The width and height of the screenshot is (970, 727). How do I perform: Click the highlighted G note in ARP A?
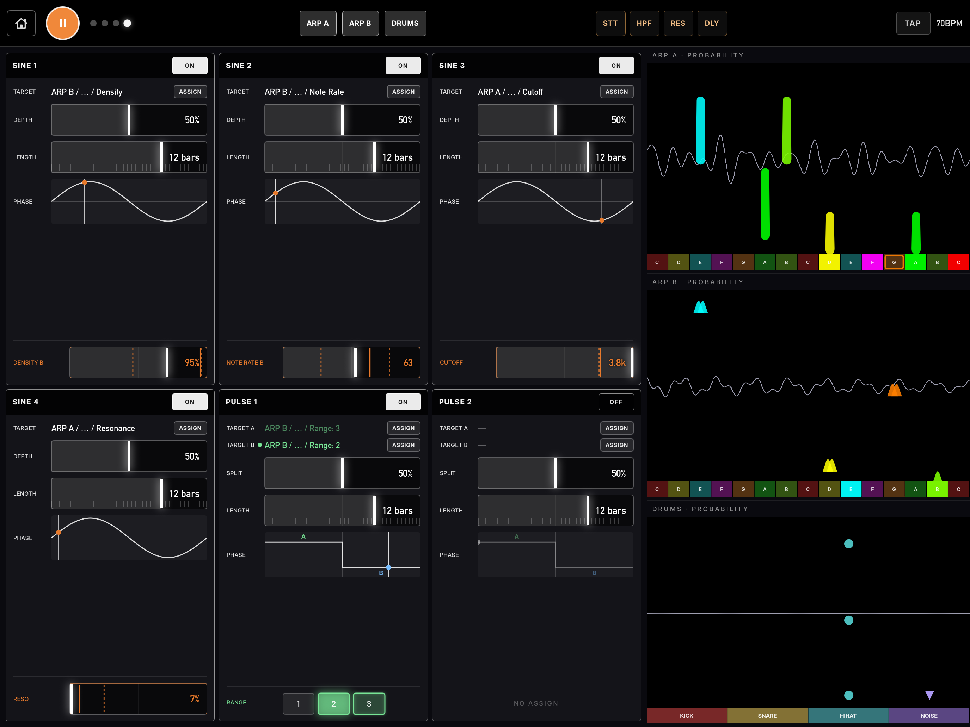coord(894,262)
